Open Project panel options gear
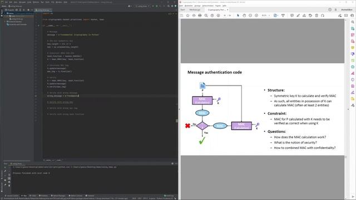Image resolution: width=356 pixels, height=200 pixels. point(28,10)
